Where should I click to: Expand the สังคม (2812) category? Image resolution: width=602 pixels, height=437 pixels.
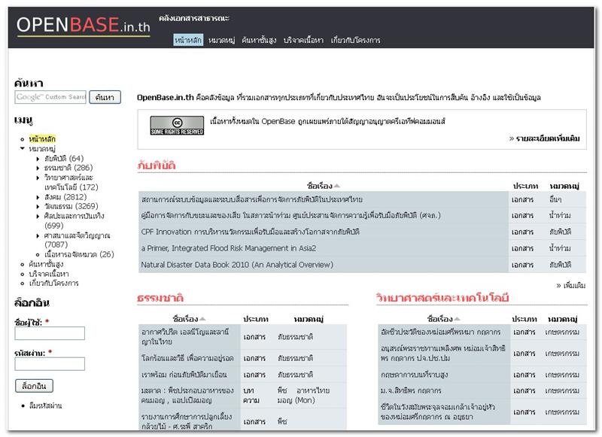(38, 197)
